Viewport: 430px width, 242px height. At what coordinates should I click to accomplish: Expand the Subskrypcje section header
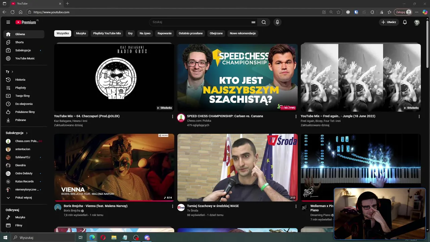[x=17, y=133]
